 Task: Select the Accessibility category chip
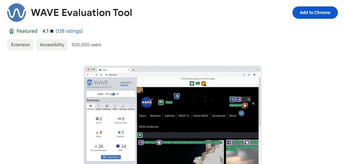click(x=52, y=45)
